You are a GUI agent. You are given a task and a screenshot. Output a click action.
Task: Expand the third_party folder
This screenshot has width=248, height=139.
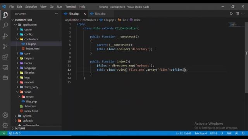pos(36,87)
